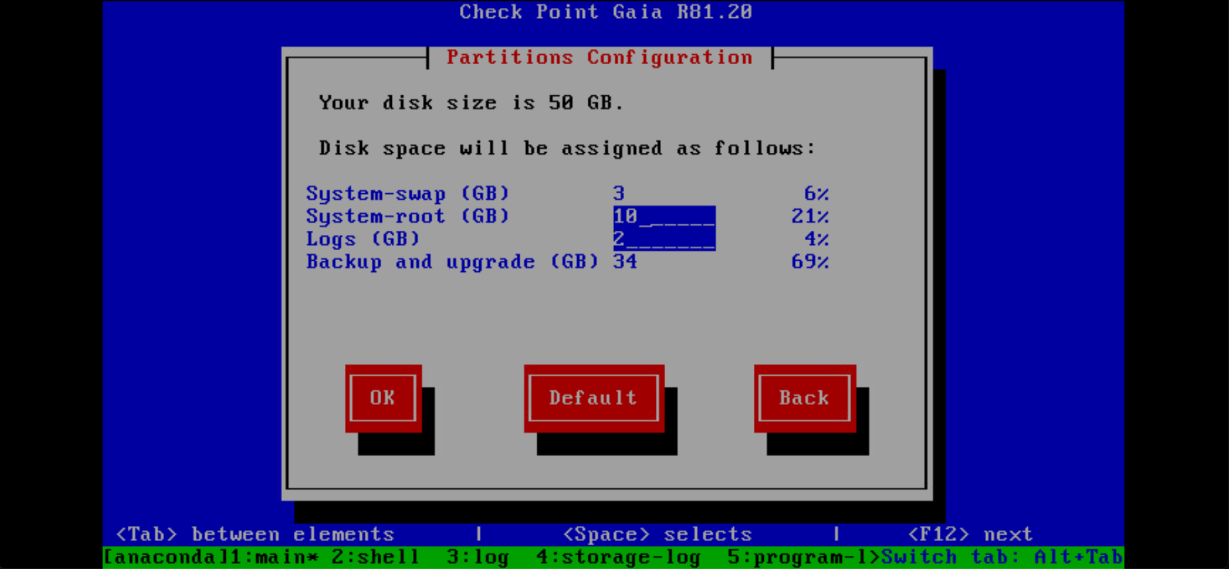Click the <Space> selects hint
Image resolution: width=1229 pixels, height=569 pixels.
(x=657, y=534)
